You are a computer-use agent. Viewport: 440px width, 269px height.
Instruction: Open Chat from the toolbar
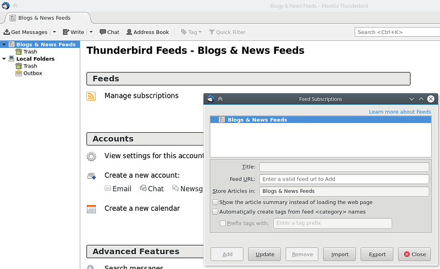(109, 32)
